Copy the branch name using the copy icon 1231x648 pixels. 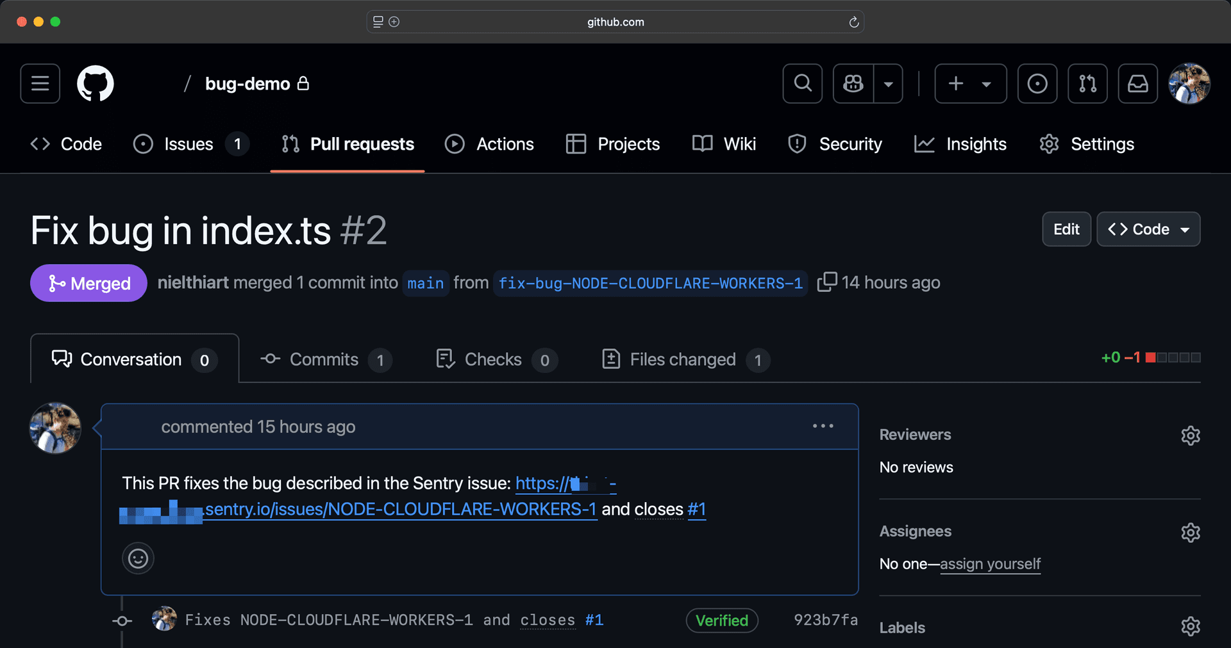(x=828, y=282)
